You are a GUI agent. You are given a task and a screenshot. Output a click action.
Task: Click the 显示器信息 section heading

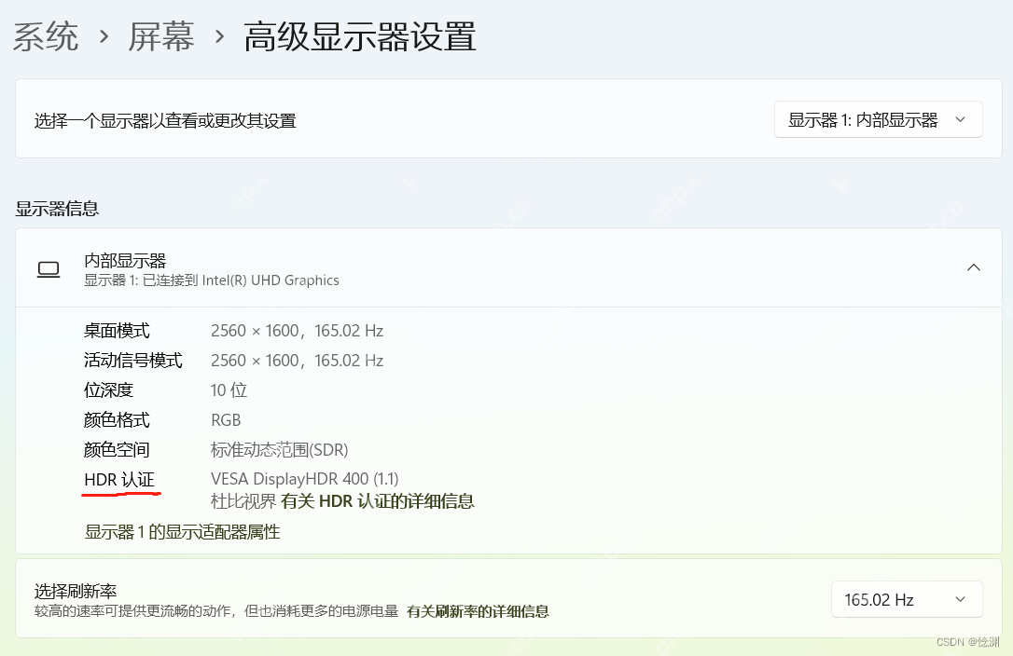tap(57, 209)
